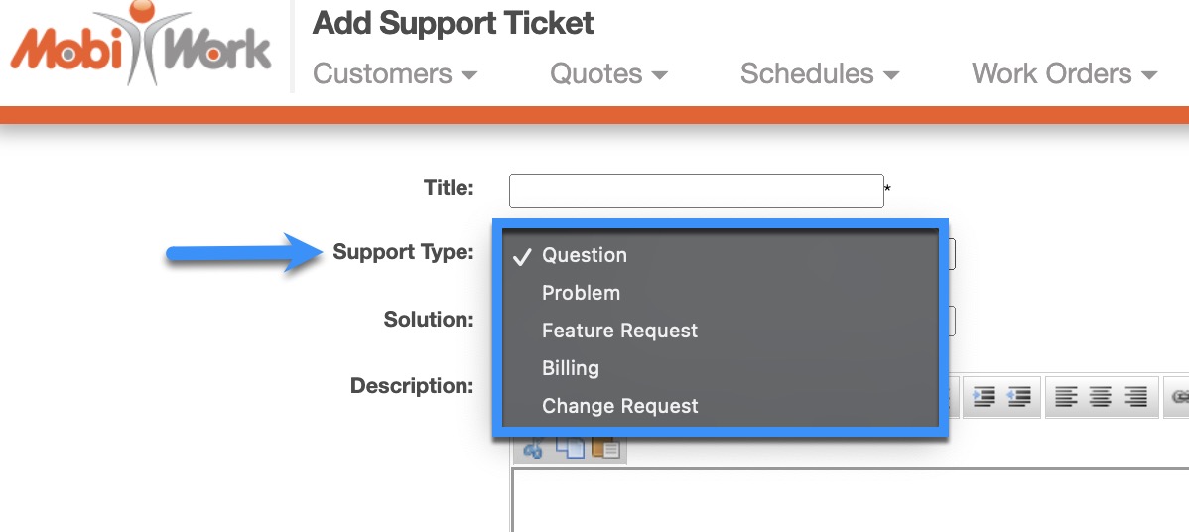Image resolution: width=1189 pixels, height=532 pixels.
Task: Click the Title input field
Action: click(696, 191)
